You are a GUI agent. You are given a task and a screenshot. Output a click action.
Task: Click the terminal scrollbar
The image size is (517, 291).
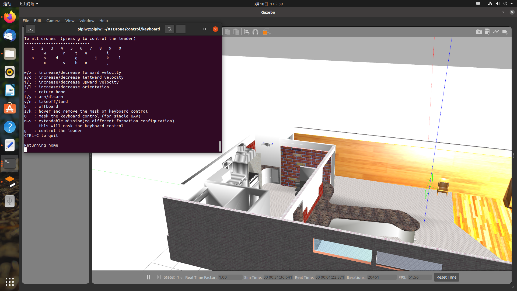220,146
